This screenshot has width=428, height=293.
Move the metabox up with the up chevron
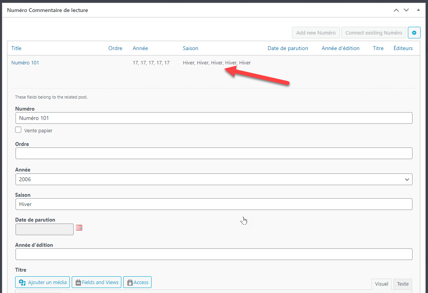[396, 10]
